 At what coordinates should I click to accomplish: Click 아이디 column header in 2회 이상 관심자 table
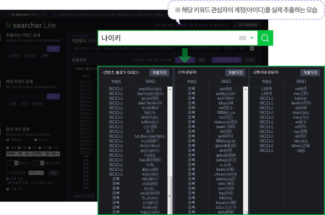click(301, 82)
